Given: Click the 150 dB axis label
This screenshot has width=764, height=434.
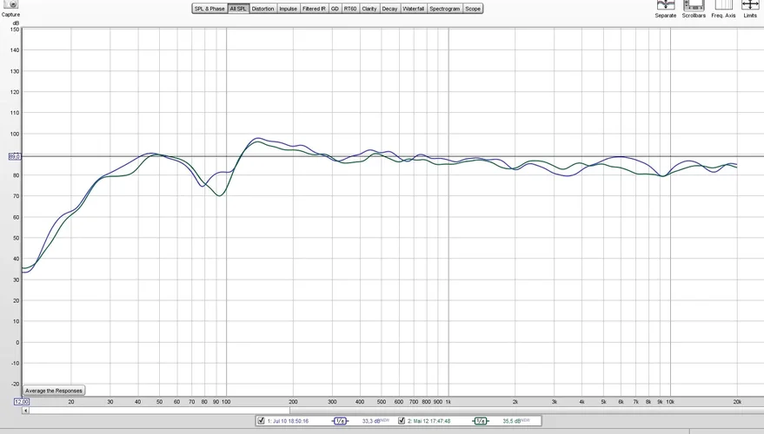Looking at the screenshot, I should pyautogui.click(x=15, y=30).
